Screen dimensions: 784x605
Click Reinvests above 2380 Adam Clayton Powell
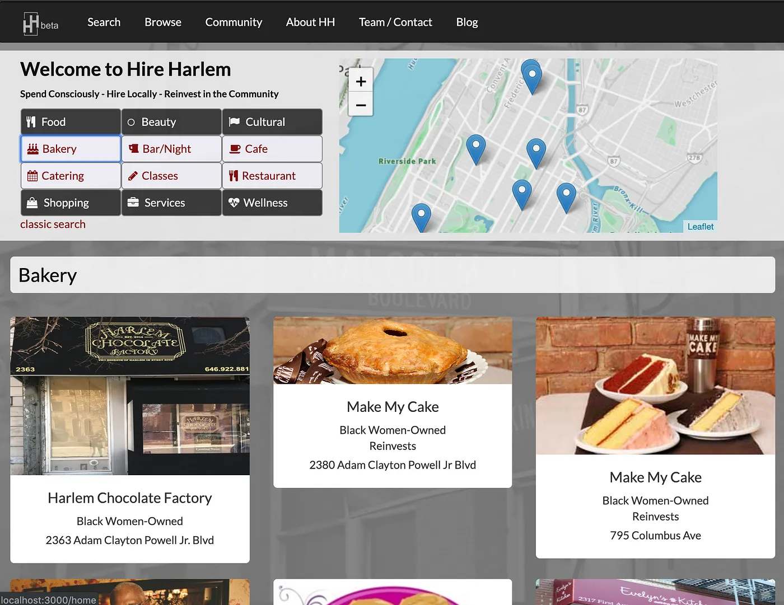click(x=393, y=446)
